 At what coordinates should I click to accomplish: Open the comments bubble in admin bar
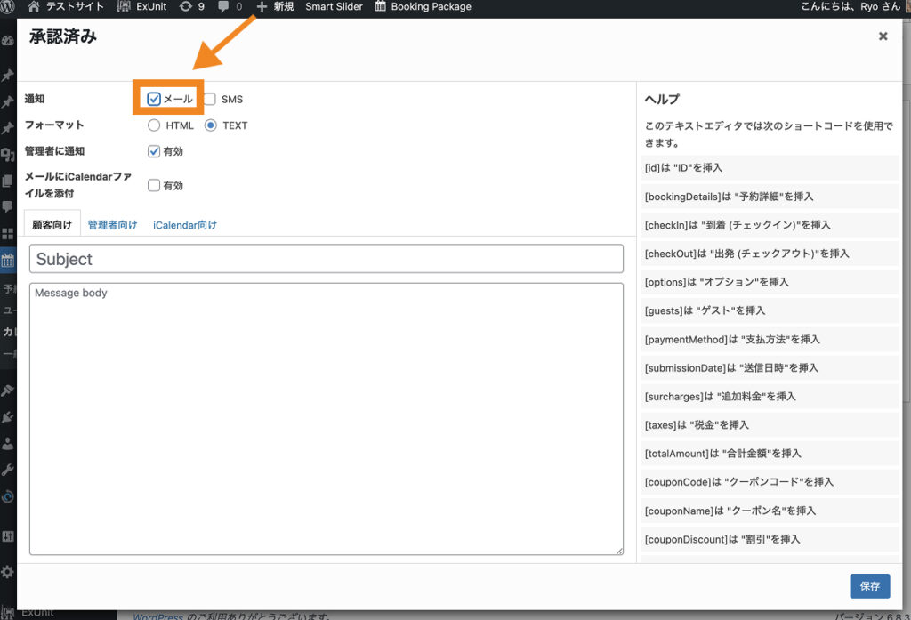pos(230,7)
